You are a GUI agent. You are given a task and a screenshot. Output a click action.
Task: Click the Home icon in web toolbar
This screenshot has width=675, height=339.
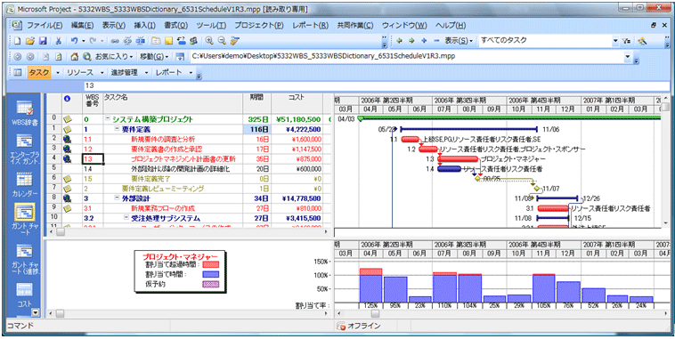point(75,56)
